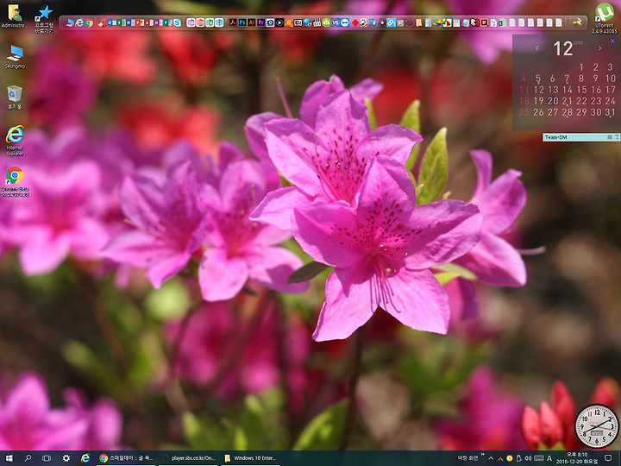Open the touch keyboard tray icon

pyautogui.click(x=539, y=458)
